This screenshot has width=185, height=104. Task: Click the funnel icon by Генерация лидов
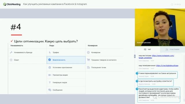(50, 82)
